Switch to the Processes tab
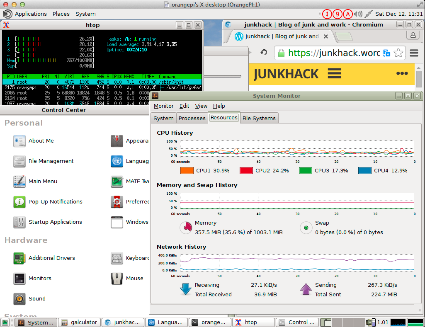The height and width of the screenshot is (327, 425). 192,118
